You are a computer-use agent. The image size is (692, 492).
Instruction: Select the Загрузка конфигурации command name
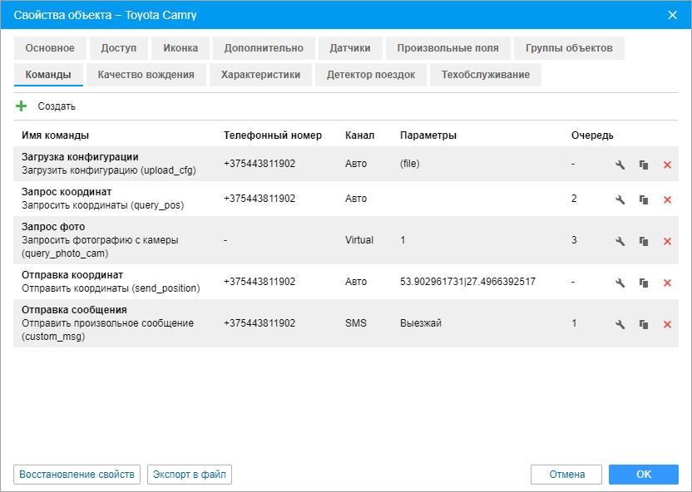pyautogui.click(x=80, y=157)
